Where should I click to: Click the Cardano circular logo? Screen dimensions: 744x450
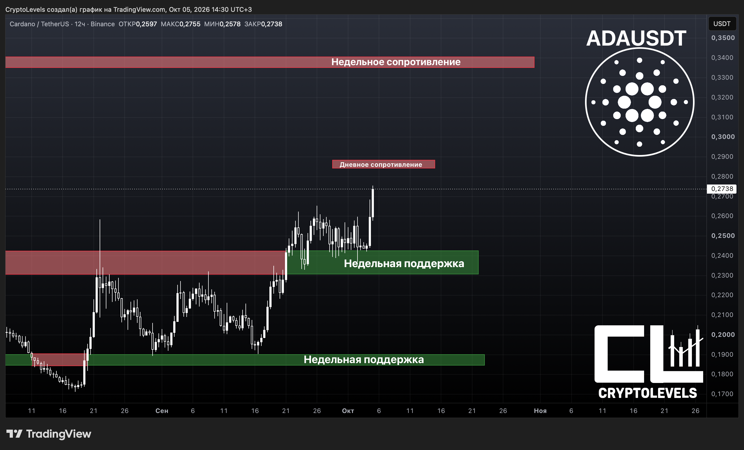(x=640, y=102)
